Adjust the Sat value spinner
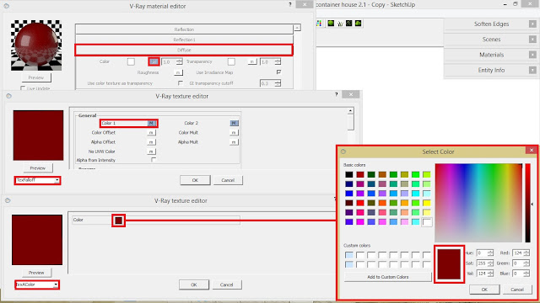Viewport: 540px width, 303px height. pos(490,263)
